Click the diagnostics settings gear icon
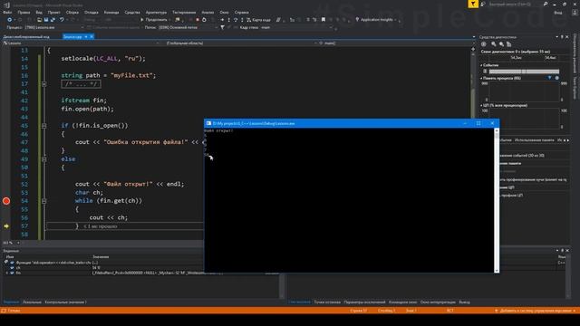This screenshot has width=580, height=326. pyautogui.click(x=483, y=44)
